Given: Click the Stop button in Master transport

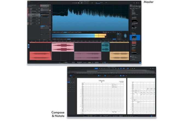Looking at the screenshot, I should click(89, 62).
